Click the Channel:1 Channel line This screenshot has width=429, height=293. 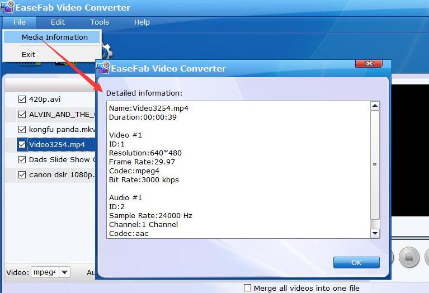coord(143,225)
